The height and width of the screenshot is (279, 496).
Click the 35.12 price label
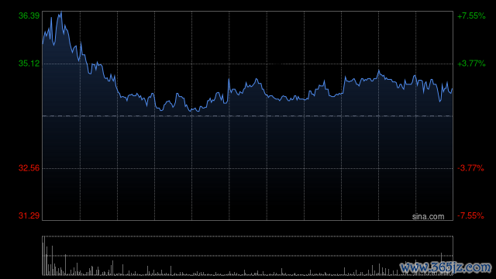pyautogui.click(x=29, y=64)
